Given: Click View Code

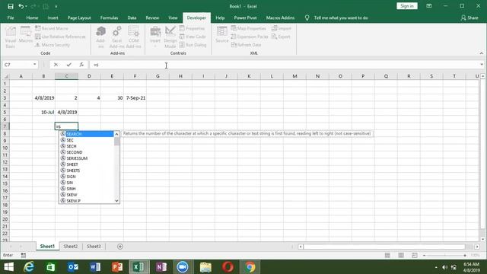Looking at the screenshot, I should [x=193, y=37].
